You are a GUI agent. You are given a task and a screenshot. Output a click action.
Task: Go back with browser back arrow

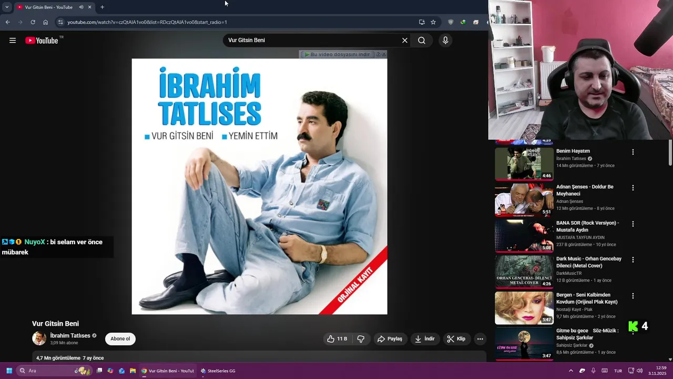click(x=7, y=22)
